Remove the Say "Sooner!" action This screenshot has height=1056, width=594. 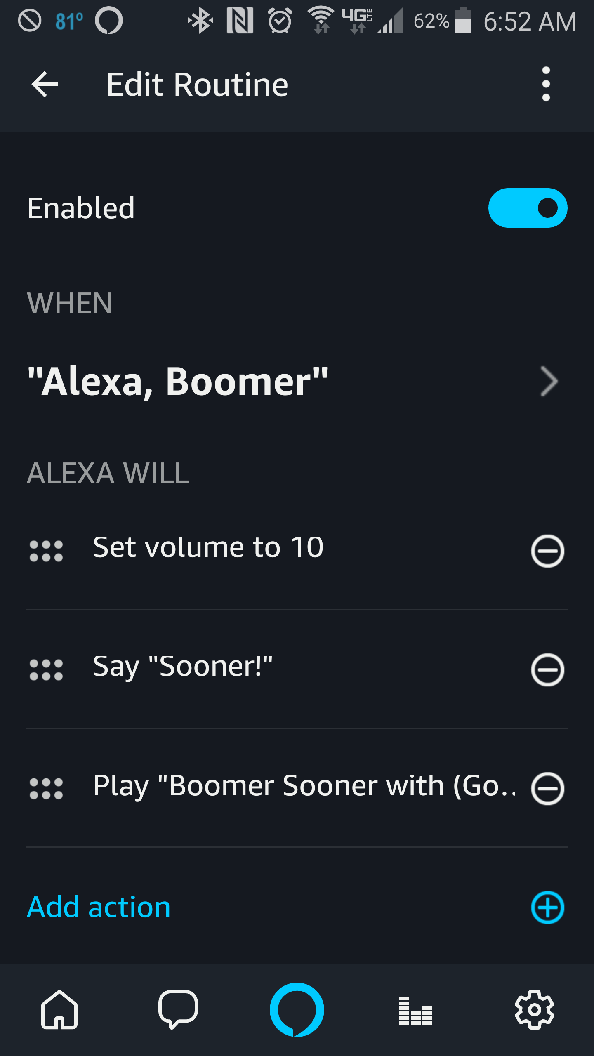tap(547, 669)
